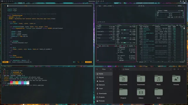Click the 21:52 clock badge in editor statusline
The height and width of the screenshot is (105, 188).
point(89,62)
